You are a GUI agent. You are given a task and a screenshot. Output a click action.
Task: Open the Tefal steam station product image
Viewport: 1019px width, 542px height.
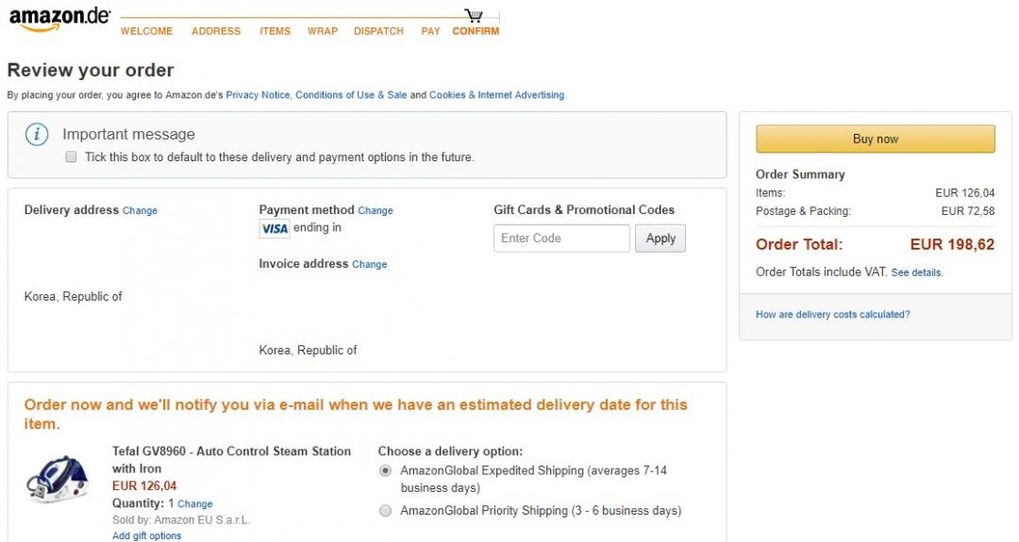coord(58,477)
